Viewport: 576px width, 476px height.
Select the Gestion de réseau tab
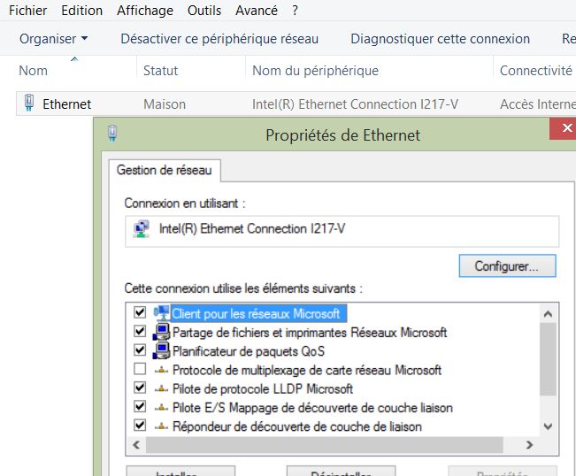click(165, 170)
